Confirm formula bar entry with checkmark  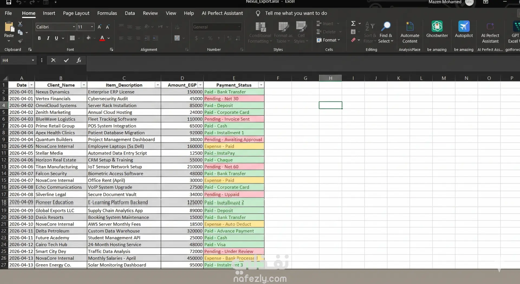click(66, 60)
